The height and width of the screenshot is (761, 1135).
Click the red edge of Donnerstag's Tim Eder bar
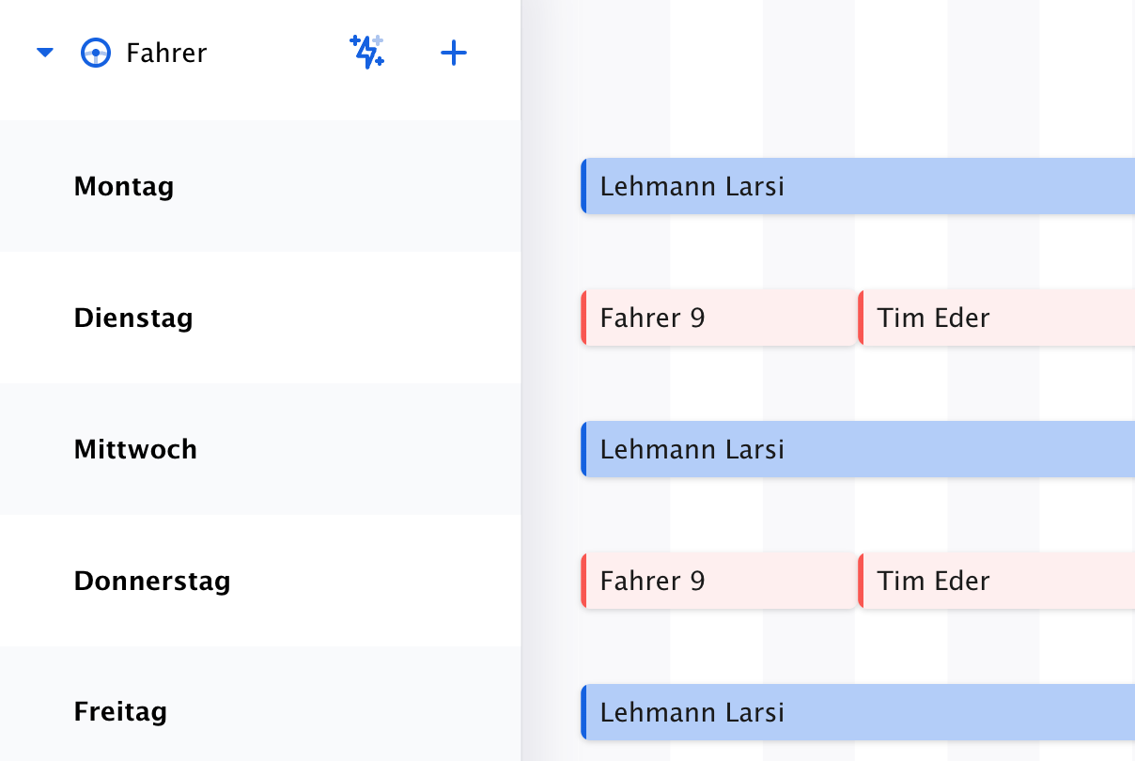pos(861,581)
